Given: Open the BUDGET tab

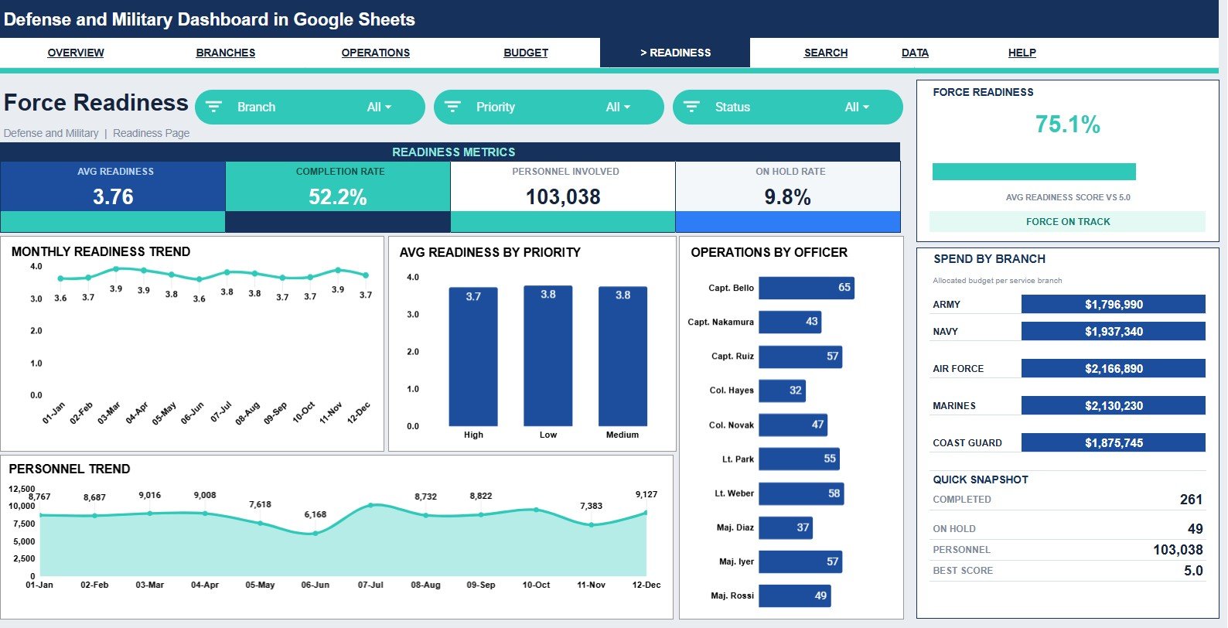Looking at the screenshot, I should pyautogui.click(x=526, y=53).
